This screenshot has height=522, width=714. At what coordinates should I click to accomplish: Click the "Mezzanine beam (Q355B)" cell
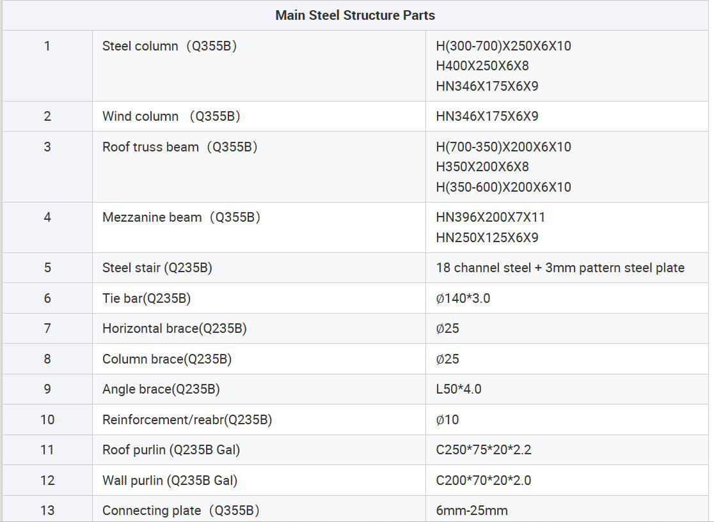tap(181, 217)
